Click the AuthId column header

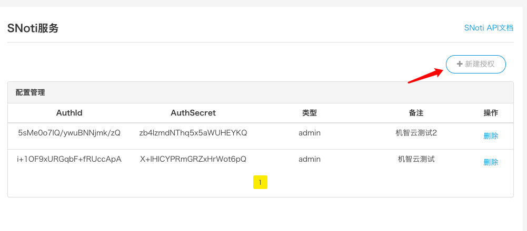(x=69, y=113)
